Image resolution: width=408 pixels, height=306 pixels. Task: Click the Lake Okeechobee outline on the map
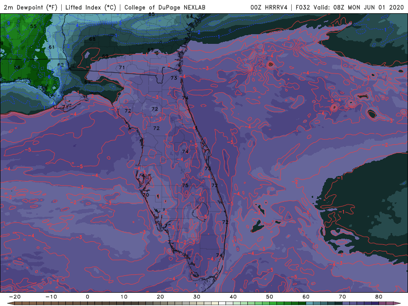point(200,212)
